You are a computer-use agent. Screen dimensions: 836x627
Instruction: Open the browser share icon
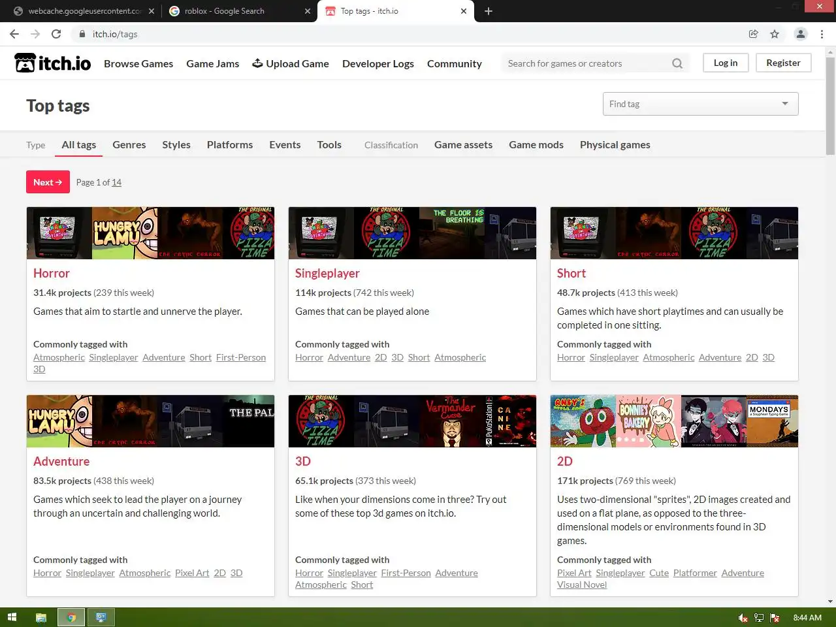pyautogui.click(x=753, y=34)
